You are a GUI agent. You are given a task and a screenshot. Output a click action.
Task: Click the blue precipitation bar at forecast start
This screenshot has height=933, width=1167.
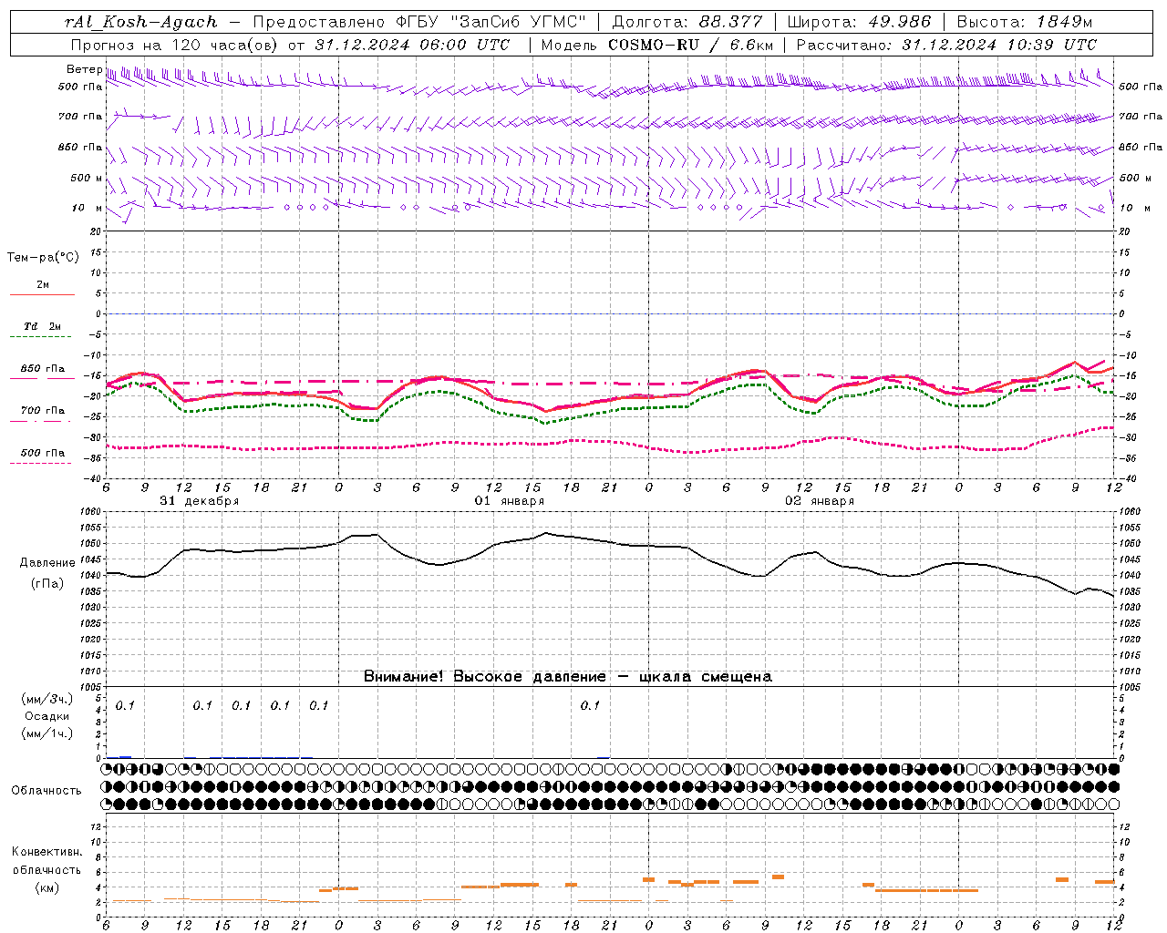(x=125, y=756)
